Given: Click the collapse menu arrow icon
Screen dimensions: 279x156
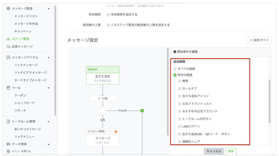Looking at the screenshot, I should 8,151.
